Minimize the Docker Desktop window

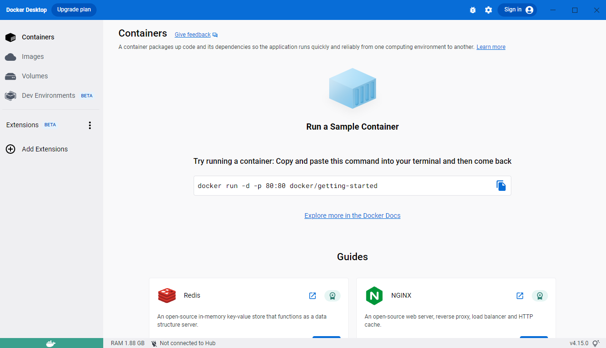(x=553, y=10)
